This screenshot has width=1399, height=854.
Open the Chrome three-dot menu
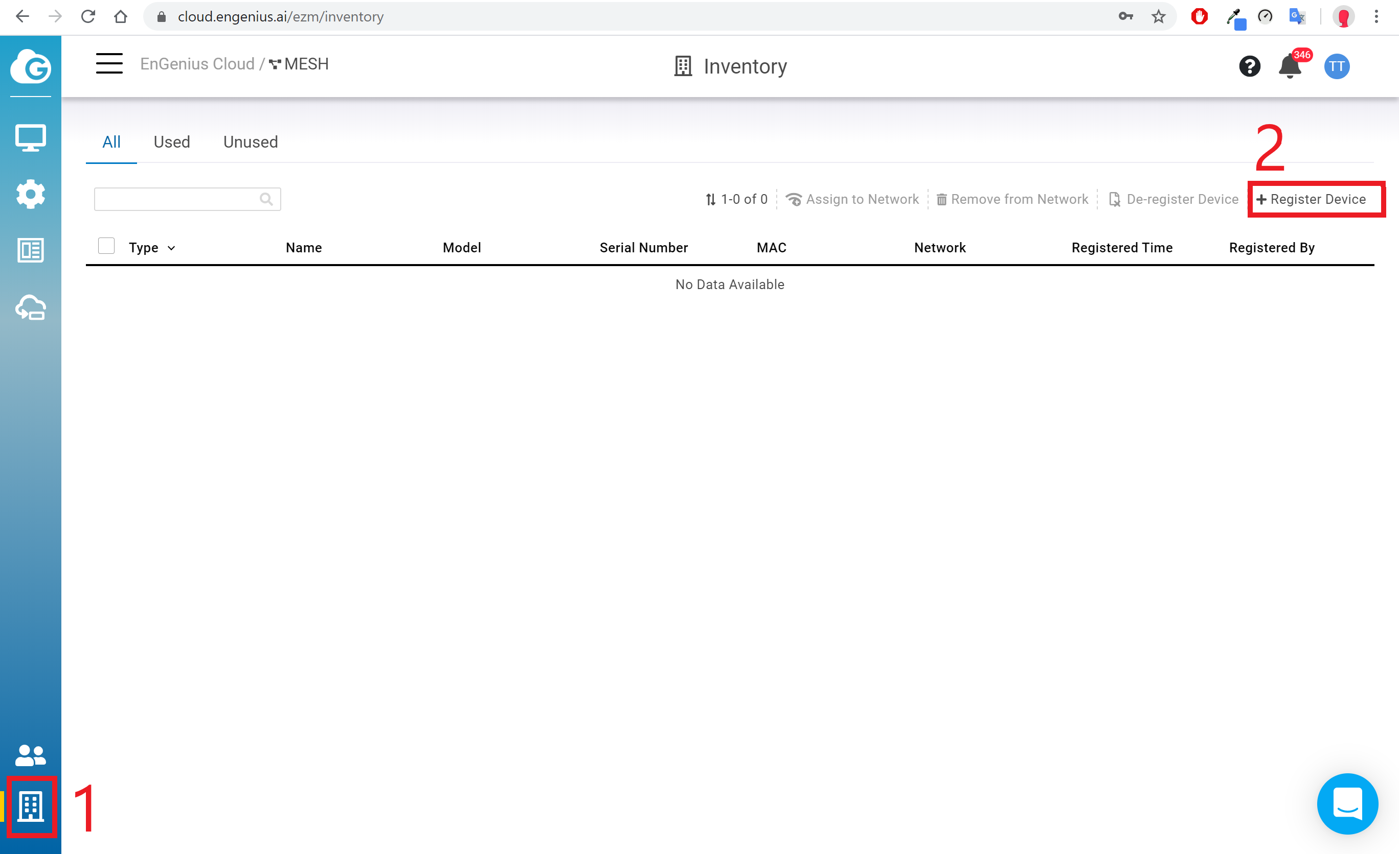pyautogui.click(x=1377, y=16)
